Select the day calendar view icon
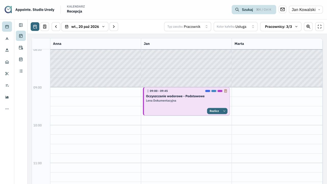The width and height of the screenshot is (327, 184). (21, 36)
